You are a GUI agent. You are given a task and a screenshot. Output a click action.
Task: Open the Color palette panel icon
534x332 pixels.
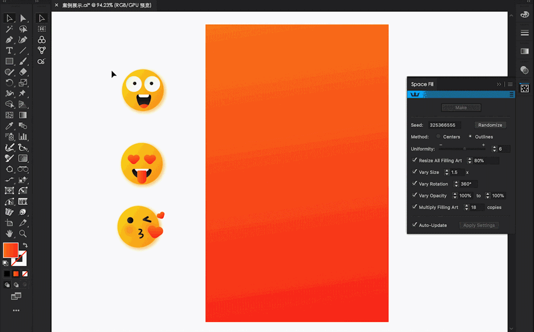click(x=524, y=14)
